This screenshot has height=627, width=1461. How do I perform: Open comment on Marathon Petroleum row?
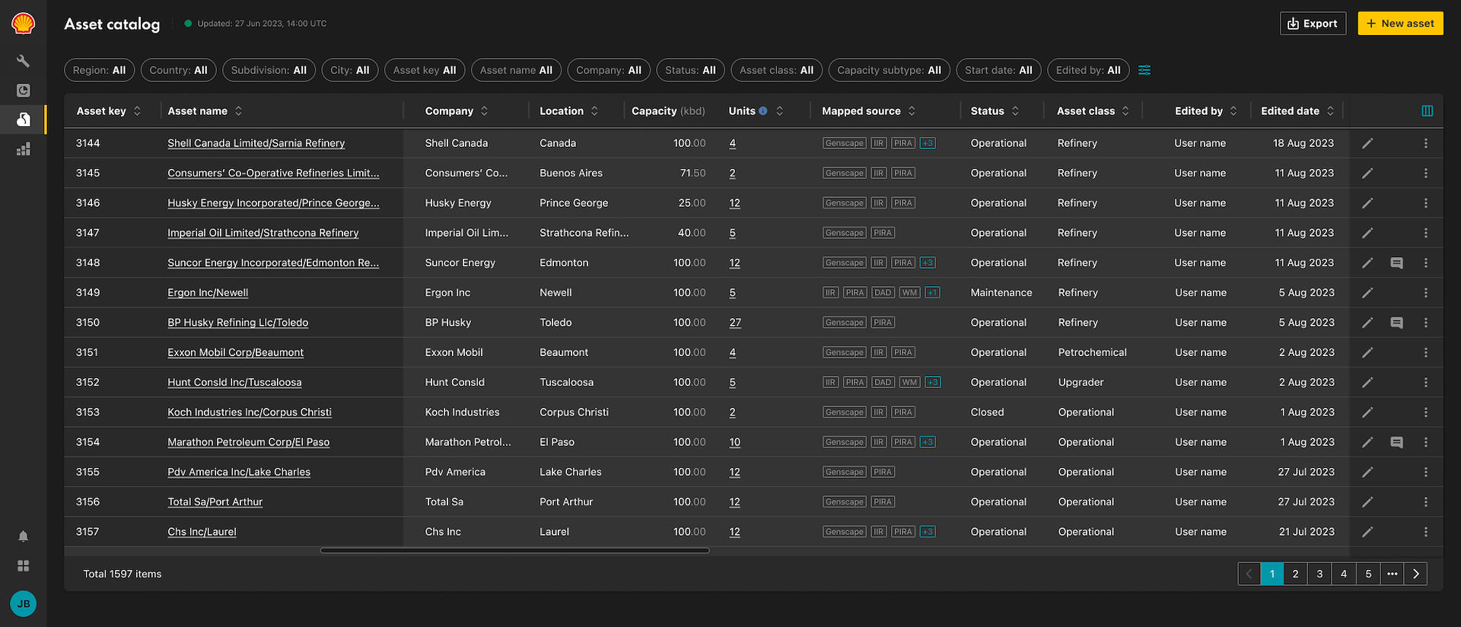tap(1397, 442)
